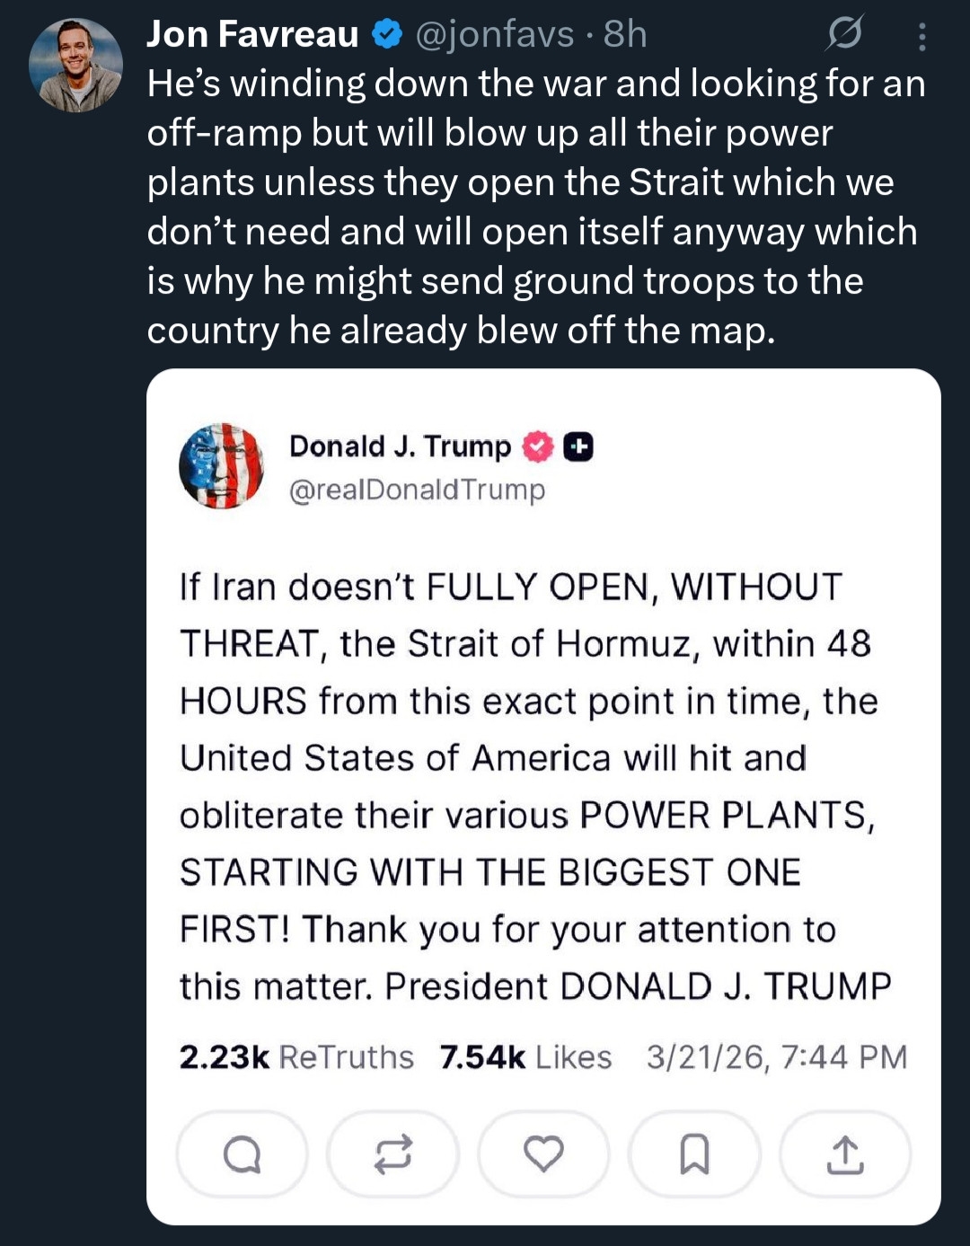Click the reply speech bubble icon
The width and height of the screenshot is (970, 1246).
tap(242, 1154)
